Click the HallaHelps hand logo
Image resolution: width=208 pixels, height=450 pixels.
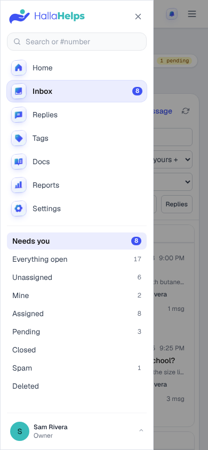click(20, 17)
